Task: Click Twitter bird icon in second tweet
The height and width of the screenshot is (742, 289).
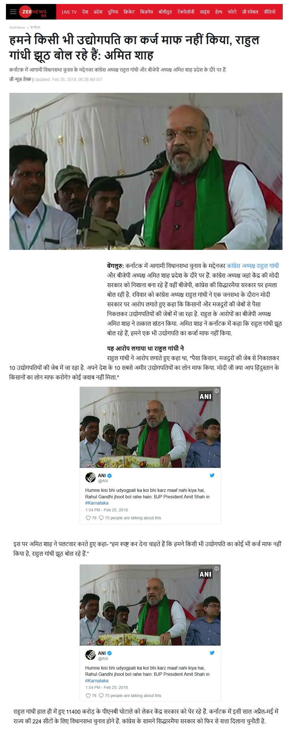Action: [x=212, y=653]
